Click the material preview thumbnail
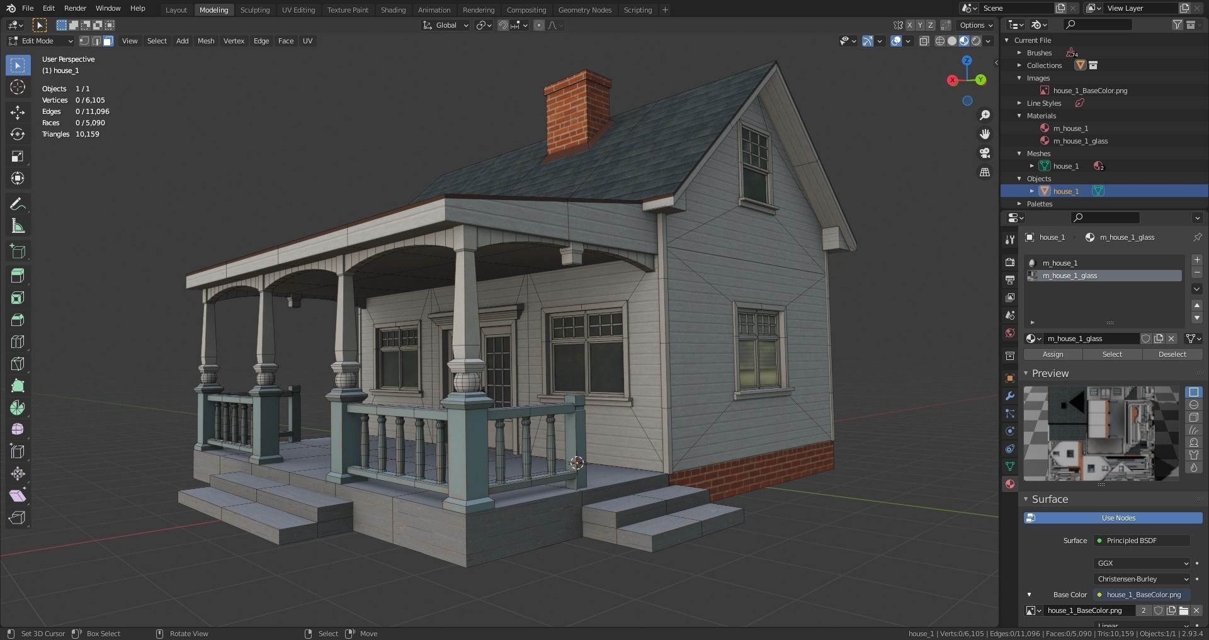Image resolution: width=1209 pixels, height=640 pixels. point(1101,434)
